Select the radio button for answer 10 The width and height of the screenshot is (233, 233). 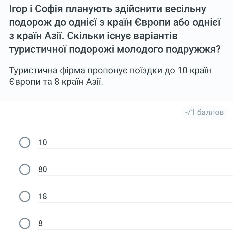25,142
